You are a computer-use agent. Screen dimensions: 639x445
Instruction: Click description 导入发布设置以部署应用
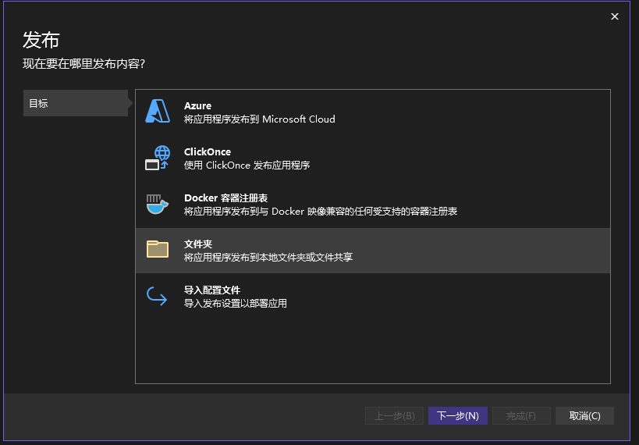tap(235, 304)
